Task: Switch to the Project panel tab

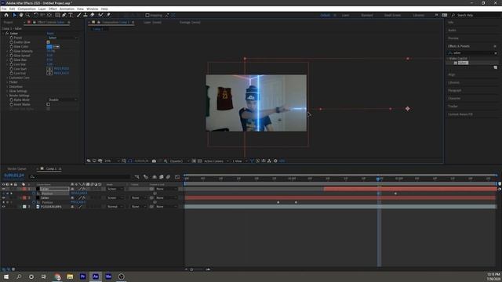Action: (x=9, y=23)
